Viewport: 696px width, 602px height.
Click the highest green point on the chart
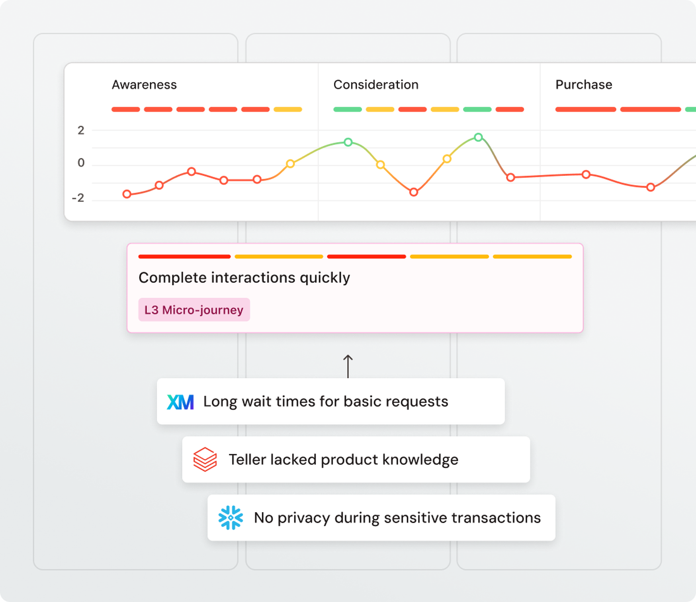point(478,137)
